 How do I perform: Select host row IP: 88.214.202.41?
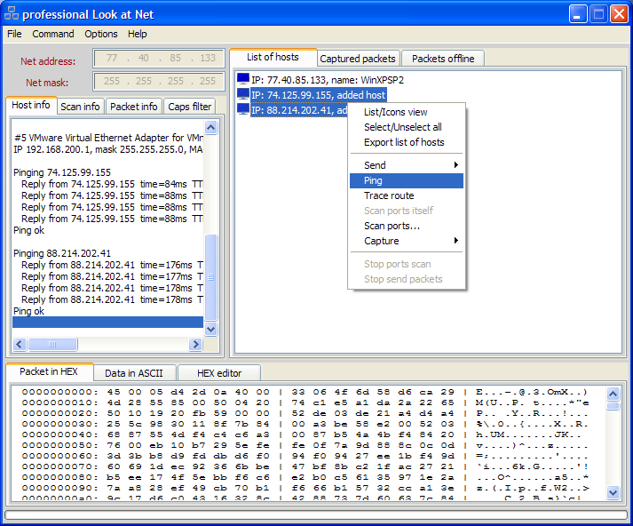[x=299, y=110]
